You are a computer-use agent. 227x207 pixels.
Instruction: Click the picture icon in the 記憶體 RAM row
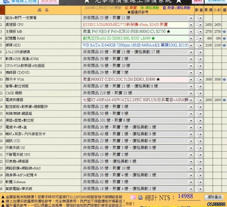point(225,38)
